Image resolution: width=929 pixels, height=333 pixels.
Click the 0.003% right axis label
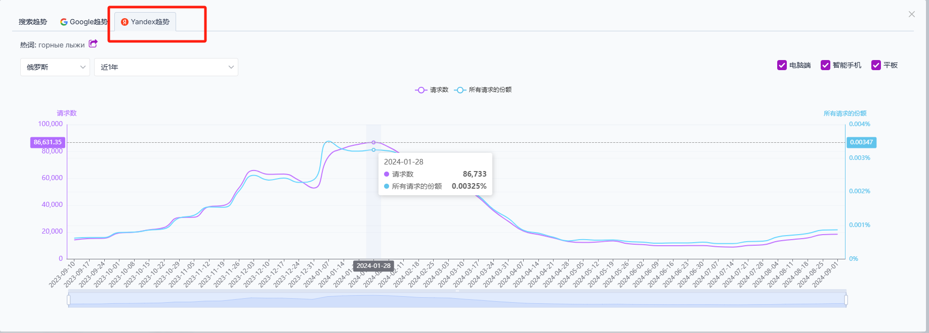tap(860, 158)
